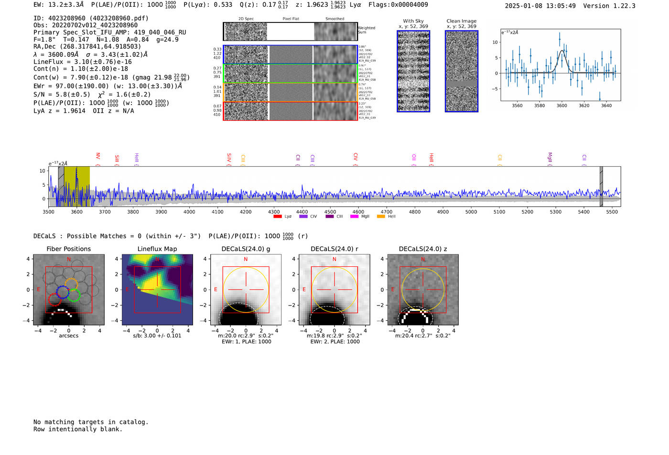This screenshot has height=455, width=669.
Task: Click the LyA z = 1.9614 line
Action: [x=84, y=111]
